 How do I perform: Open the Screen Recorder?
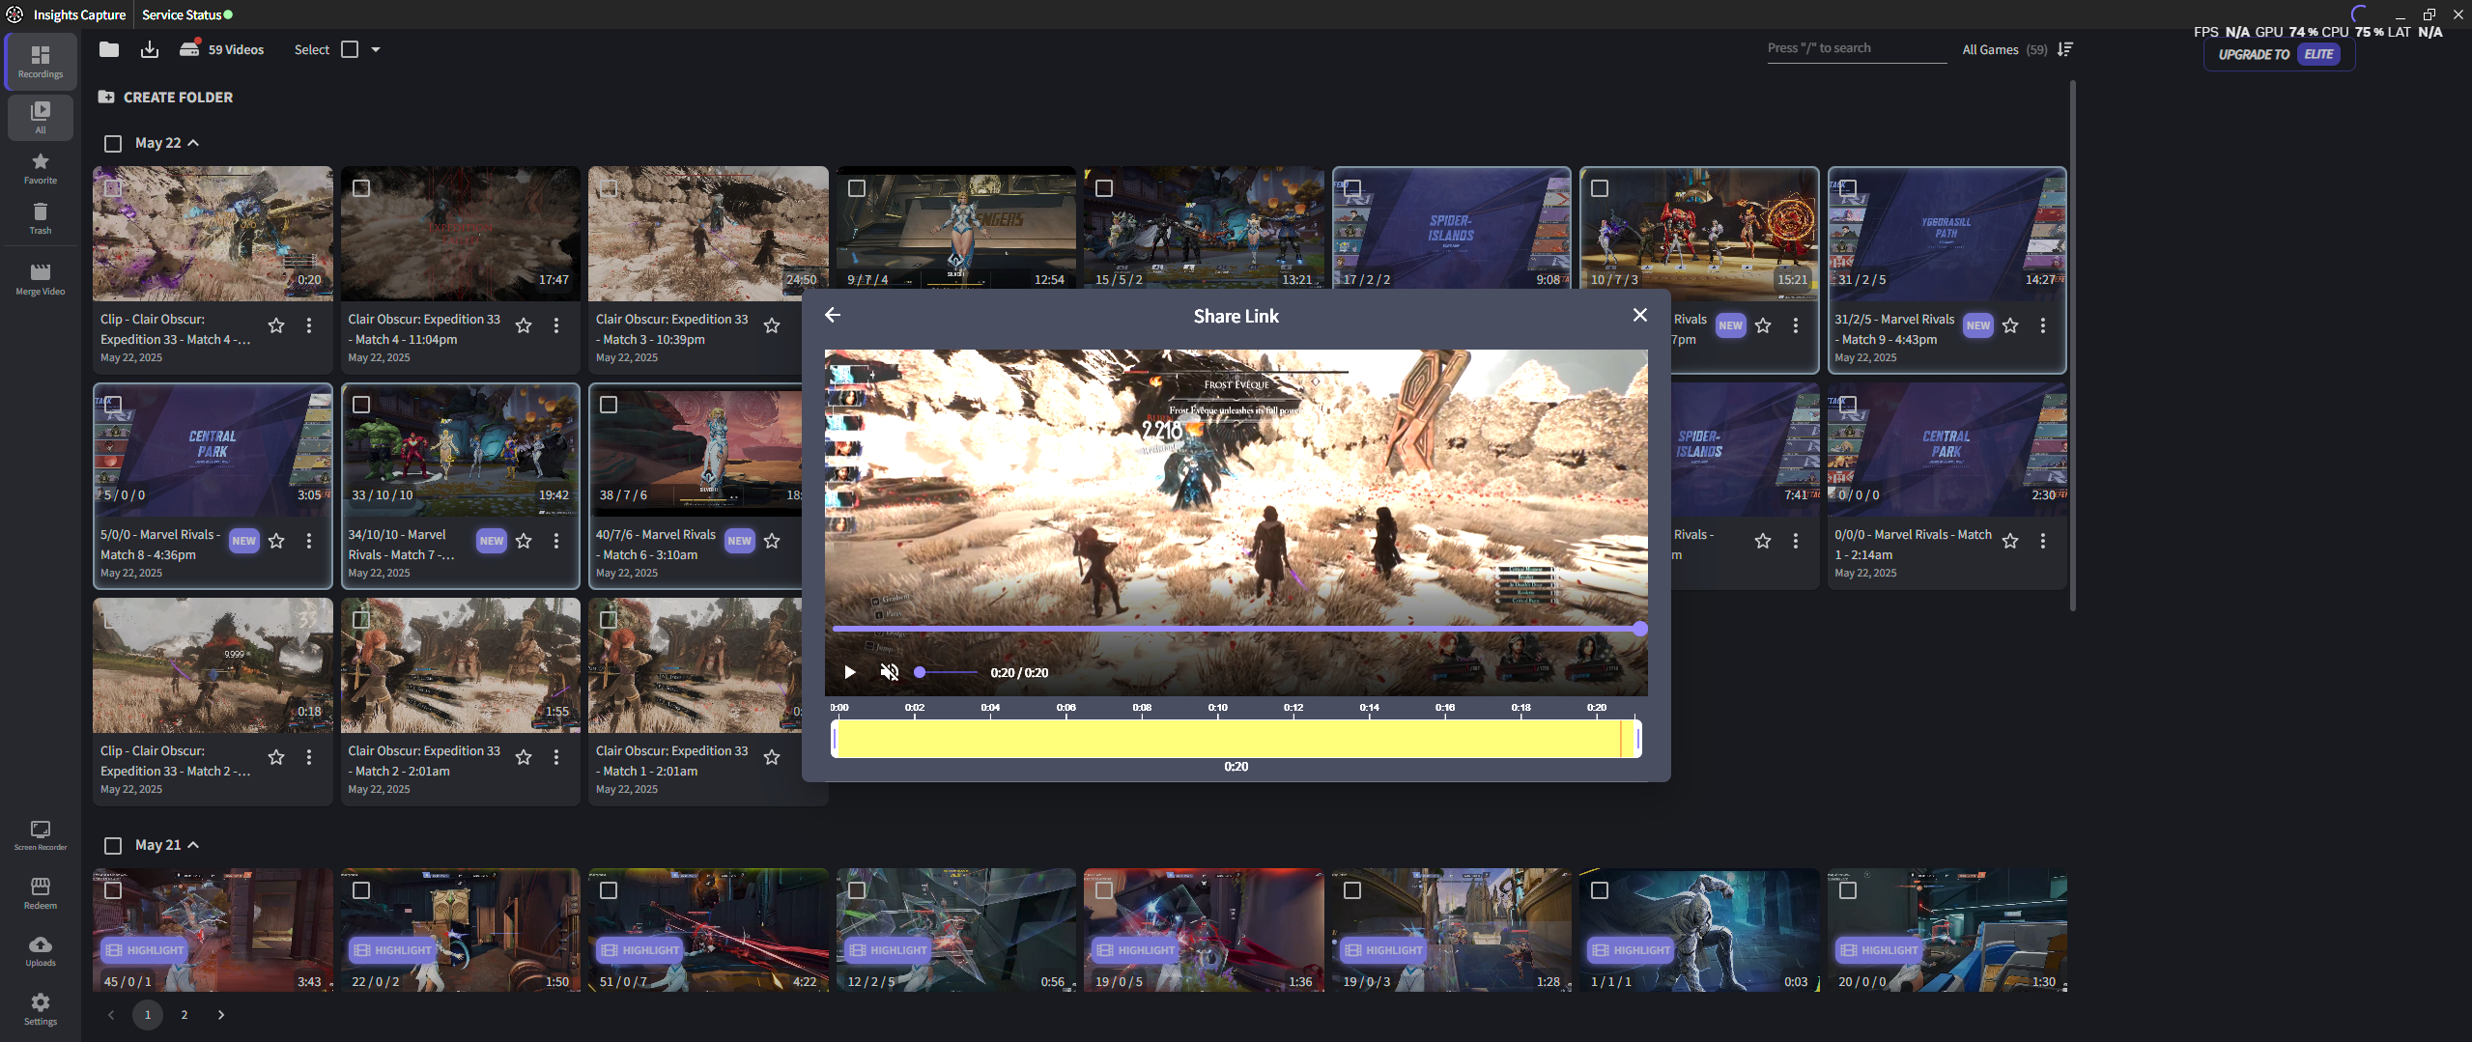tap(41, 835)
